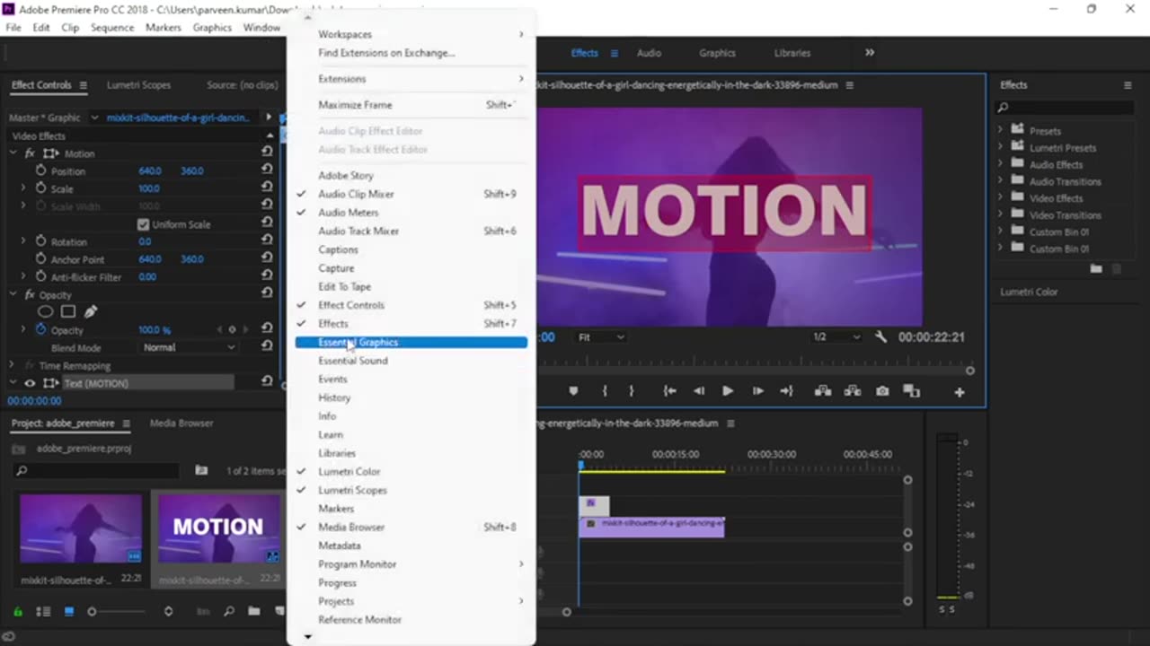The height and width of the screenshot is (646, 1150).
Task: Expand the Scale parameter
Action: pos(23,188)
